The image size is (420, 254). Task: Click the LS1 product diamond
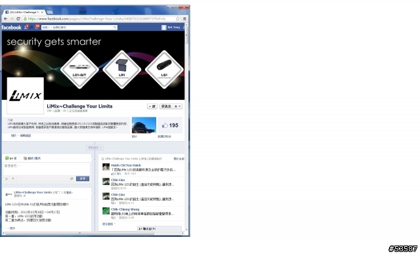coord(164,70)
